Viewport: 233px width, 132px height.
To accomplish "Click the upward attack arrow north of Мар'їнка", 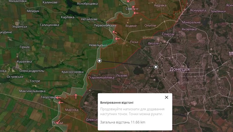I will pyautogui.click(x=76, y=96).
